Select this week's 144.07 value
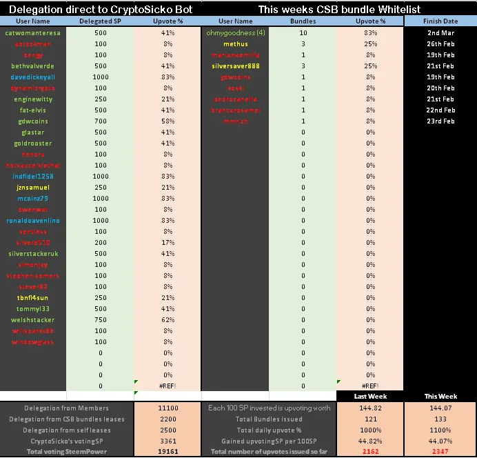 [440, 408]
